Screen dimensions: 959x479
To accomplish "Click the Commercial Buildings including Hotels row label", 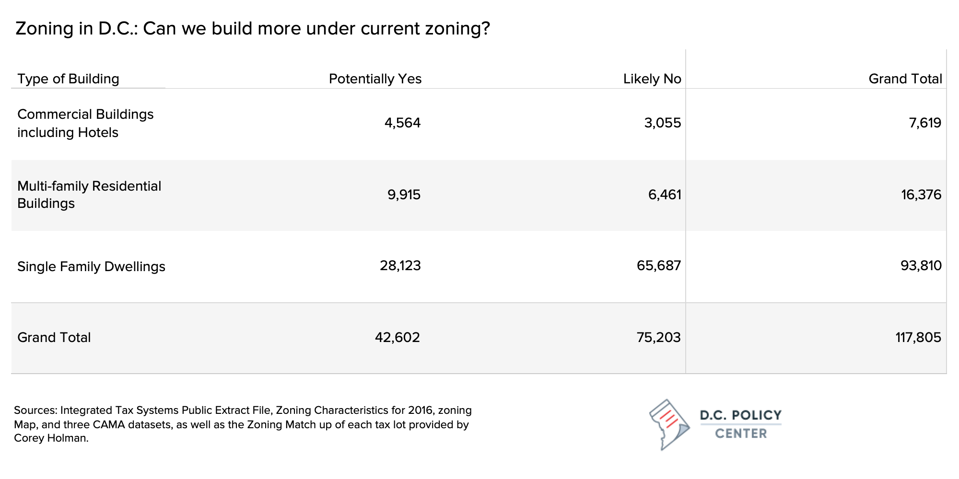I will (x=85, y=123).
